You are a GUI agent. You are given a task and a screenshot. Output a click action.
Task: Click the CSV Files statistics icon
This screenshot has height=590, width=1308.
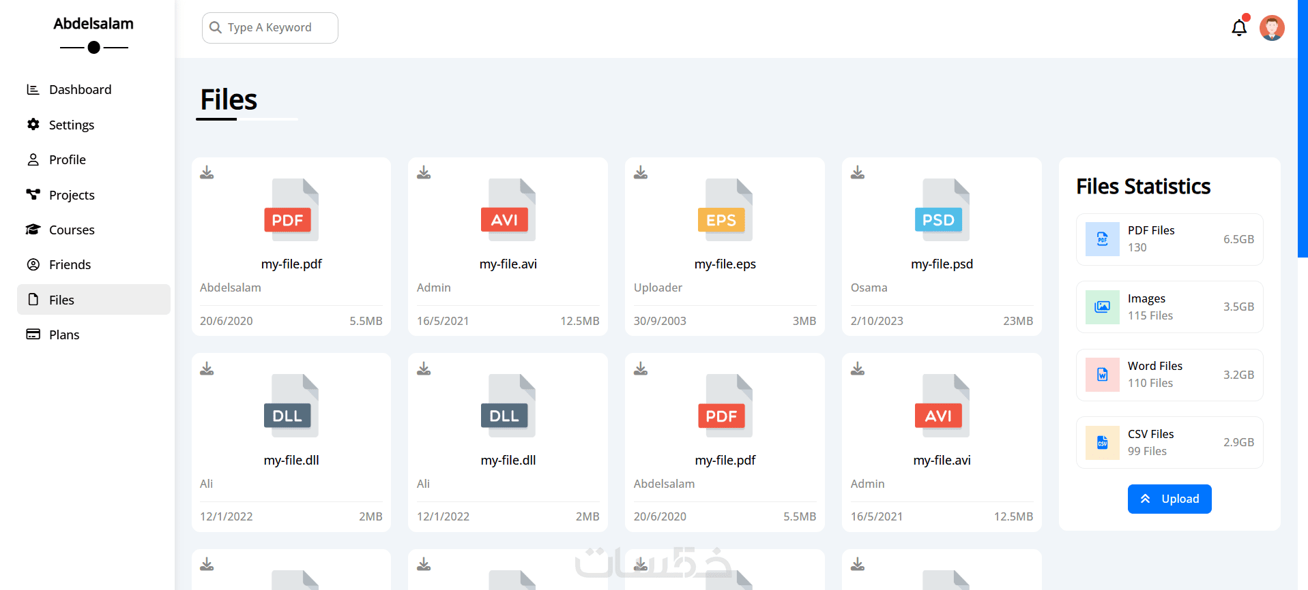(x=1102, y=442)
